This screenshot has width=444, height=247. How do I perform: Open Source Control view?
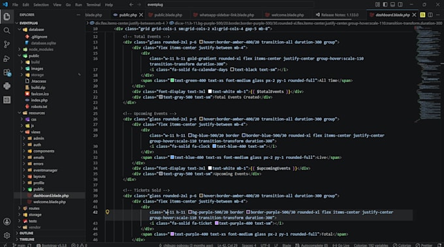(7, 44)
